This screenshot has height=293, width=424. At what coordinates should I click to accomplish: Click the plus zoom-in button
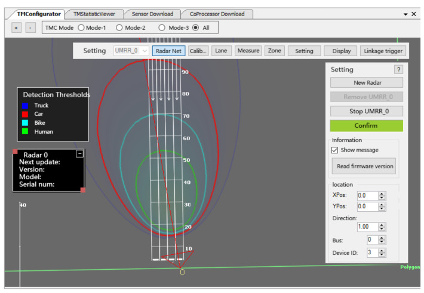(16, 27)
